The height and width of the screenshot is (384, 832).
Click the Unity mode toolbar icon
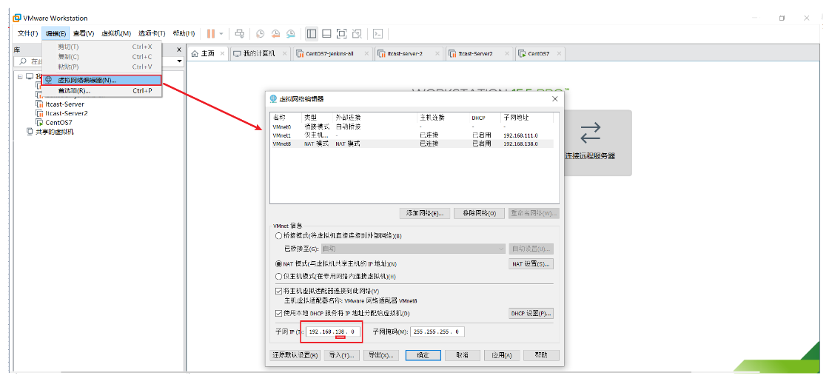pyautogui.click(x=357, y=33)
